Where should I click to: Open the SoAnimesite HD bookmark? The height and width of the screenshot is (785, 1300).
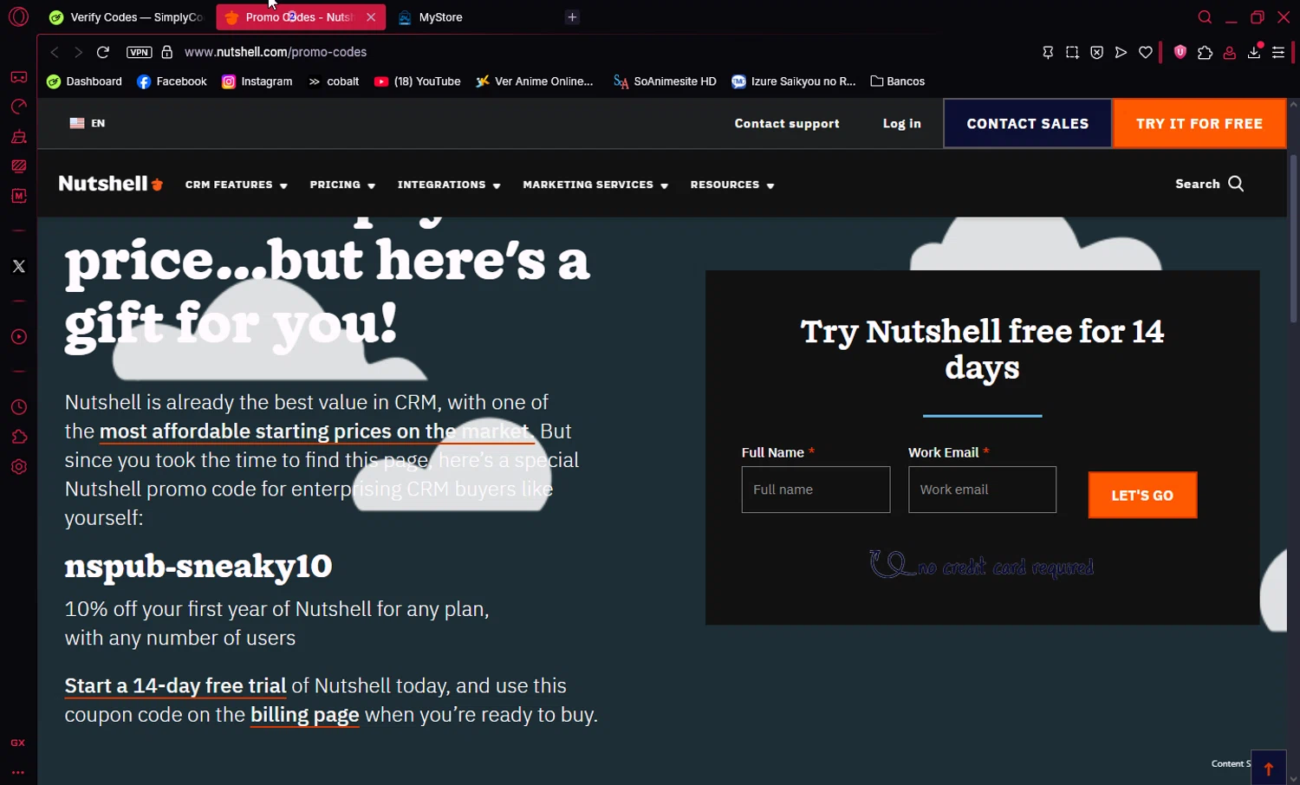tap(665, 81)
